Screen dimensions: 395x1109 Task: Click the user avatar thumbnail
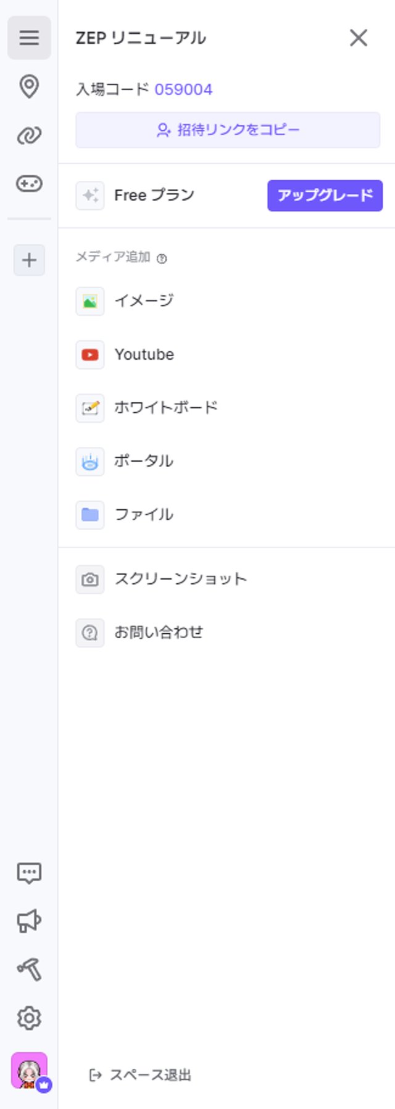pyautogui.click(x=29, y=1070)
